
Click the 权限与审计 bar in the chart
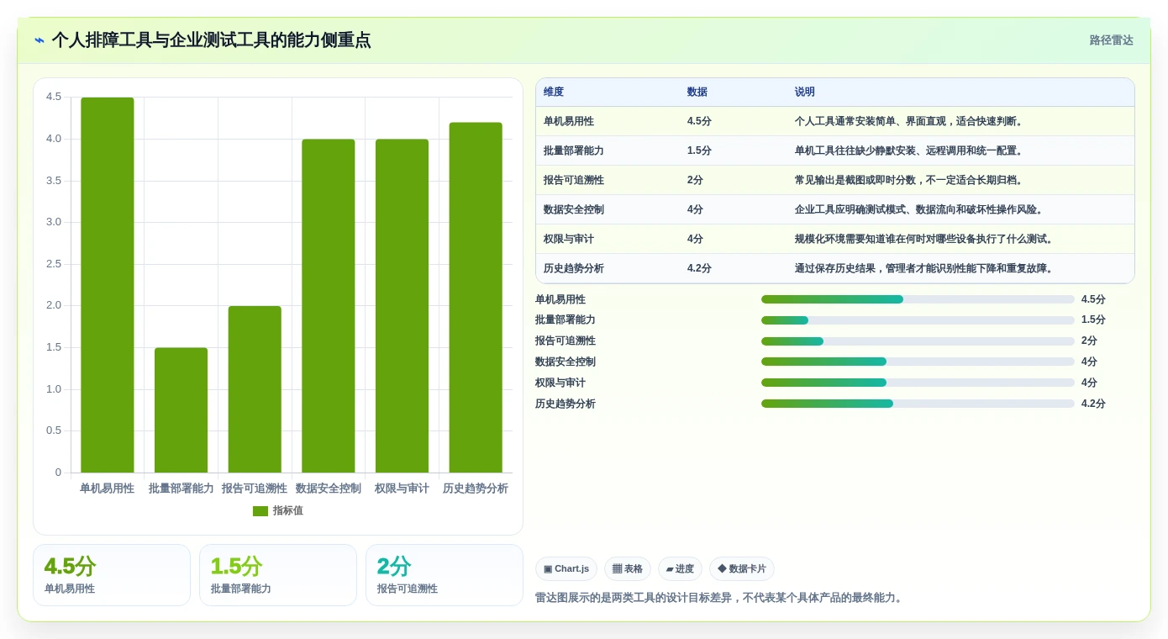(402, 306)
